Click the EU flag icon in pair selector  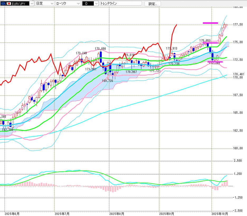[x=3, y=3]
